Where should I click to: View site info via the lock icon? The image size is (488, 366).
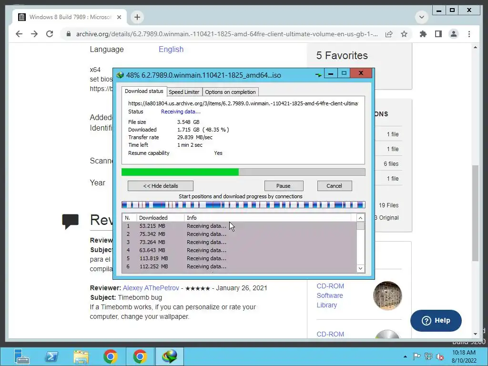69,34
